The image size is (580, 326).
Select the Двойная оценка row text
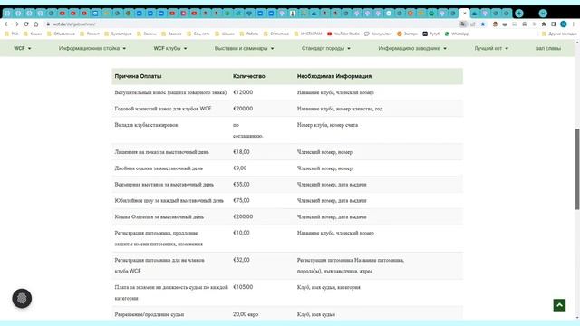(159, 168)
